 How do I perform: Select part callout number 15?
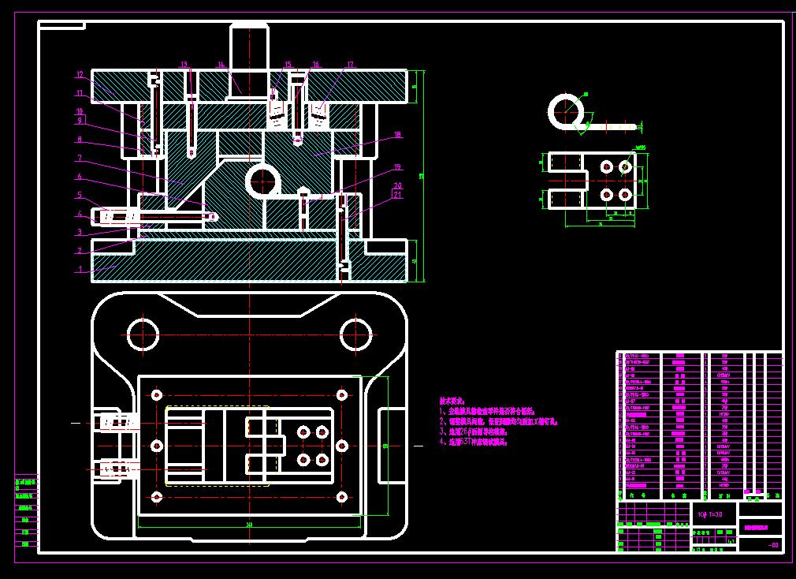click(x=288, y=65)
